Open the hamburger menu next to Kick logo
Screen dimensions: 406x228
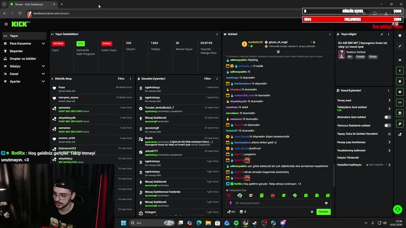pyautogui.click(x=6, y=24)
